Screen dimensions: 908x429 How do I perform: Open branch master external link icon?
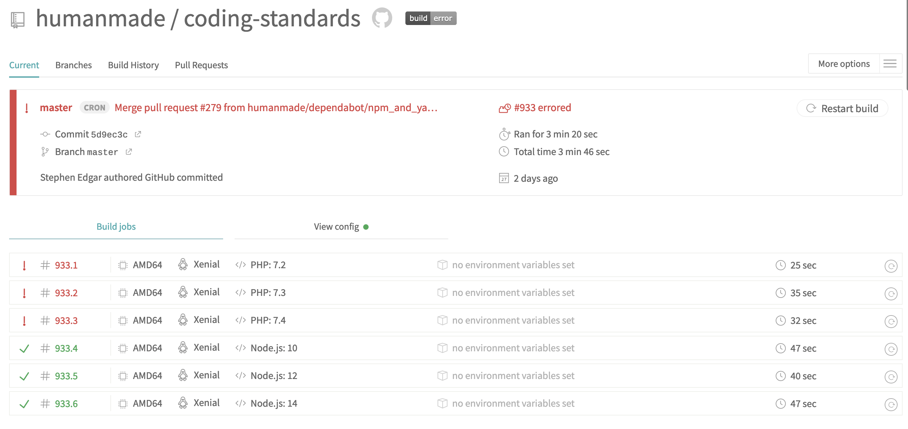point(129,152)
